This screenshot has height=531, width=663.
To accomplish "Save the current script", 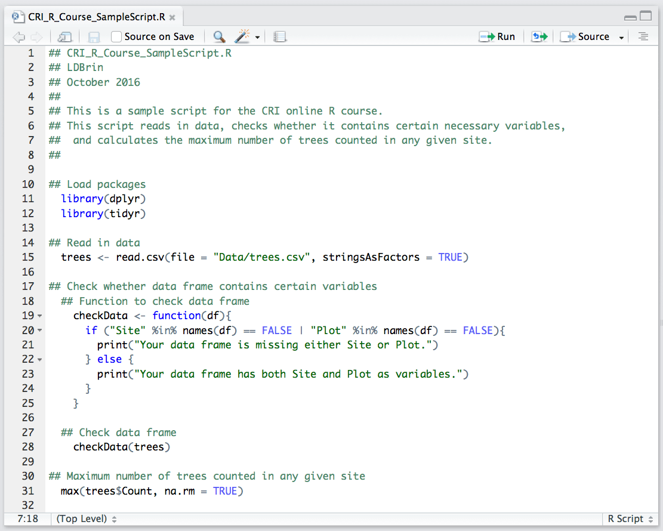I will click(94, 36).
